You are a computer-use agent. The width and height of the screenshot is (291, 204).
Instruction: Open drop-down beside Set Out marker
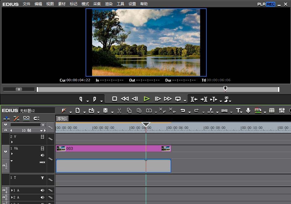coord(101,101)
